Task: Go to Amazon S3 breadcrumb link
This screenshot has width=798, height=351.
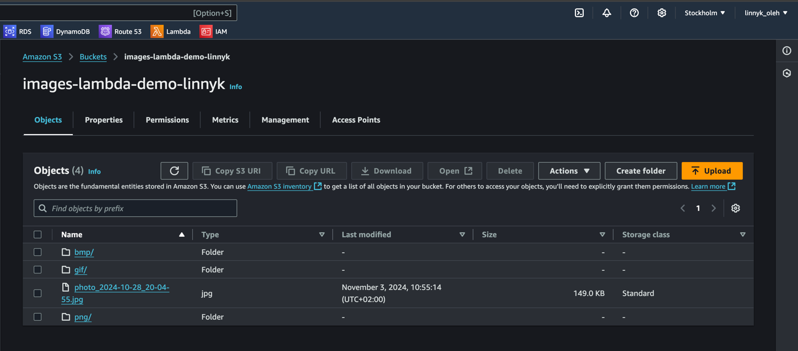Action: pyautogui.click(x=42, y=57)
